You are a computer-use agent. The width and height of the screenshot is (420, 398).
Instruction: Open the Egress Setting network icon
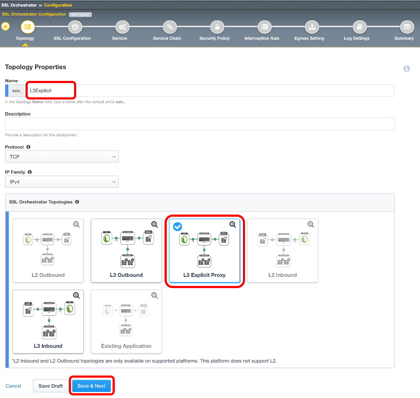click(x=312, y=27)
